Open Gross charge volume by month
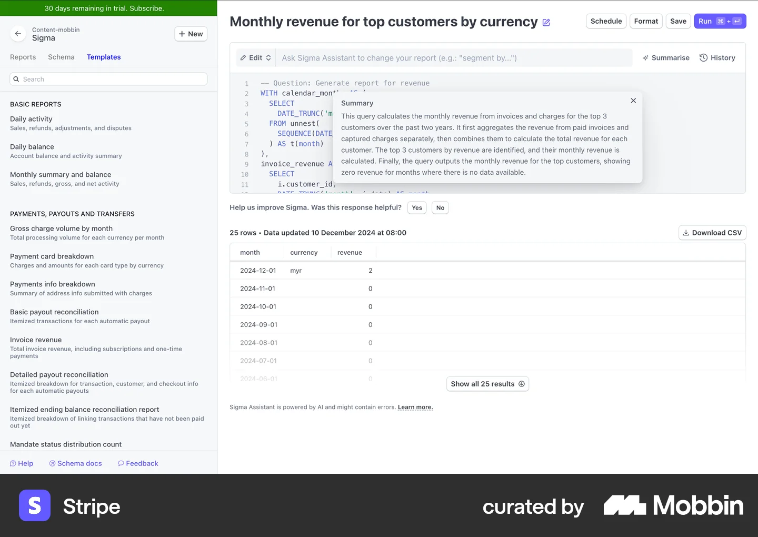Screen dimensions: 758x537 coord(87,233)
